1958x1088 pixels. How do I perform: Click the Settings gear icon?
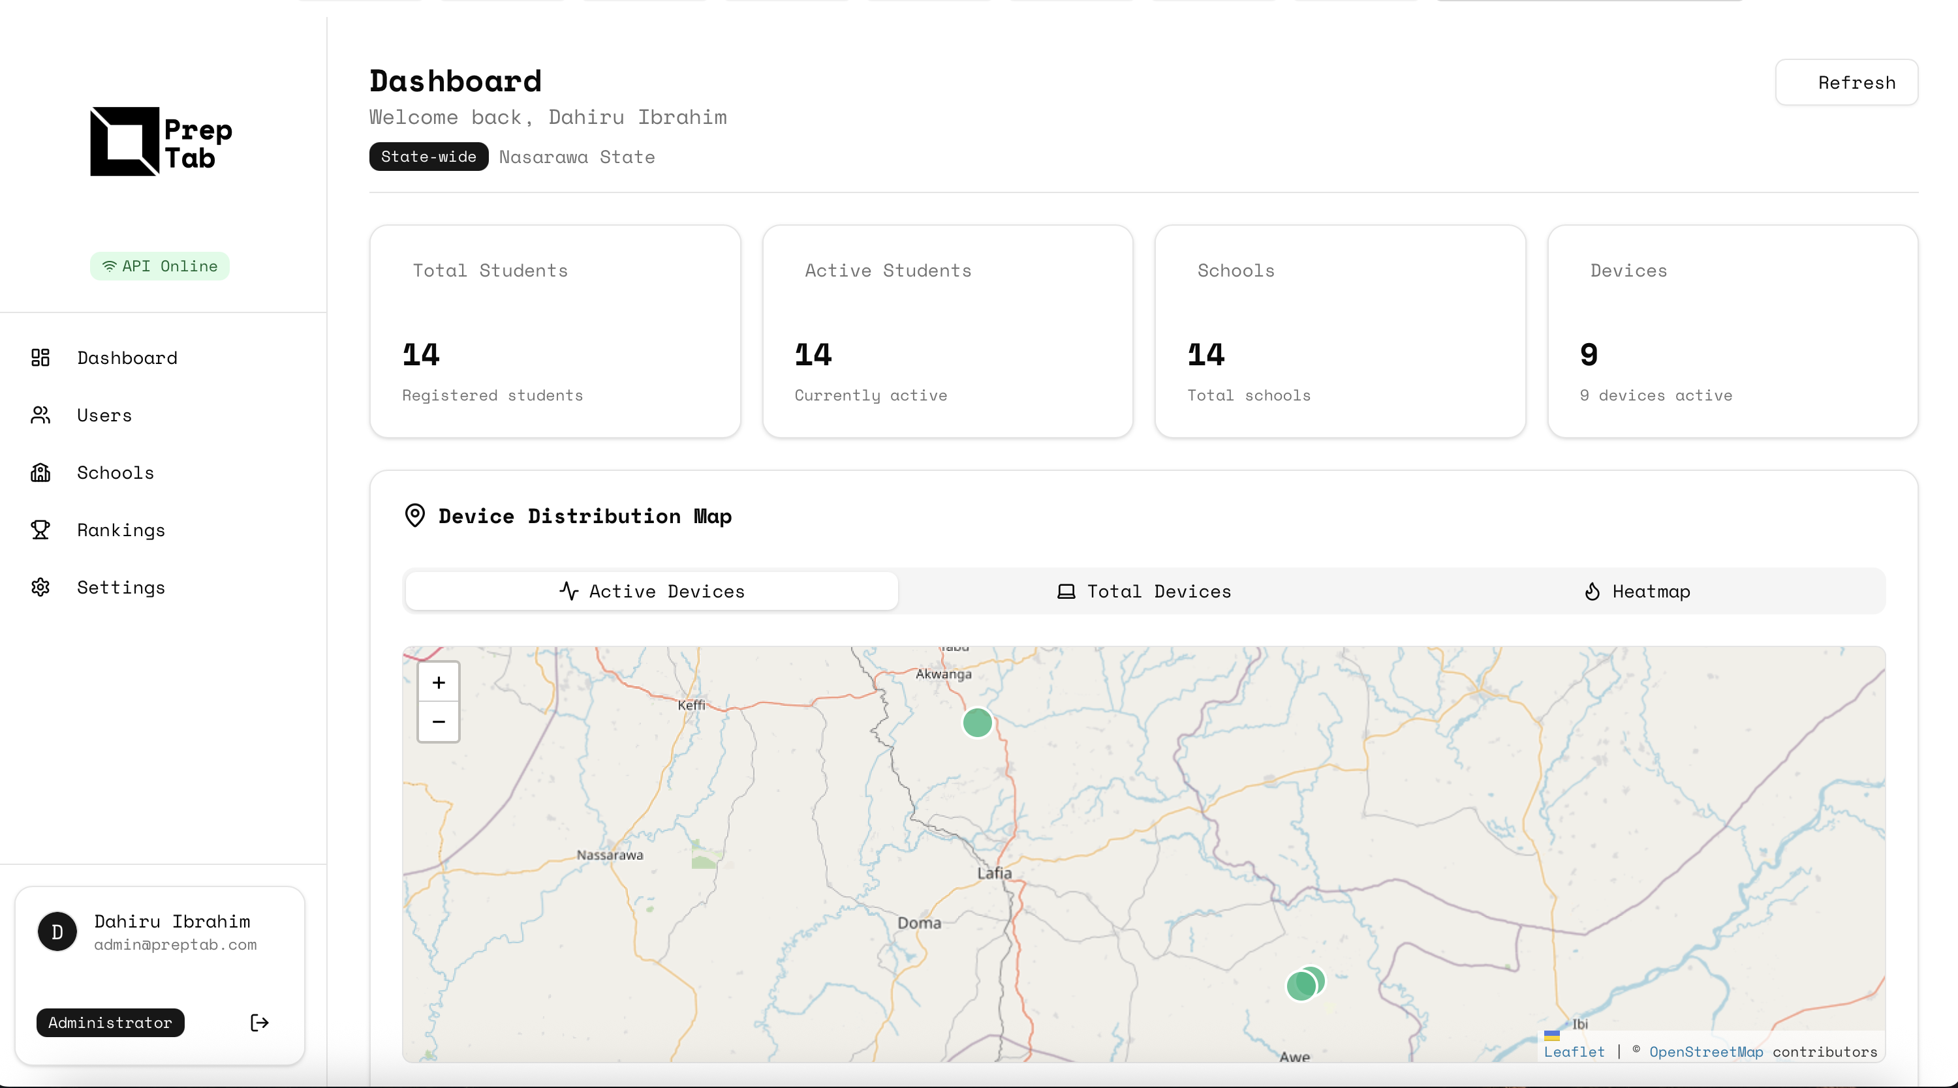pyautogui.click(x=40, y=587)
